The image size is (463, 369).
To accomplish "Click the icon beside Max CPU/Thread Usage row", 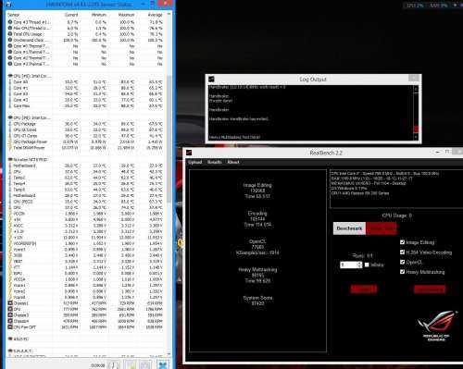I will point(10,28).
